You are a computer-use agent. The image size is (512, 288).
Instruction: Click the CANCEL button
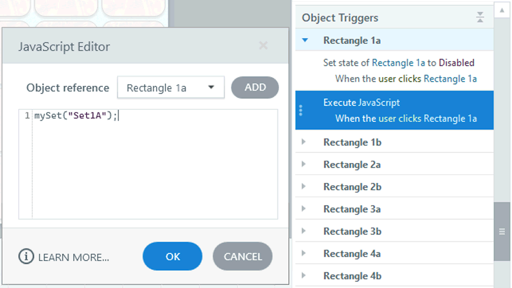coord(243,256)
